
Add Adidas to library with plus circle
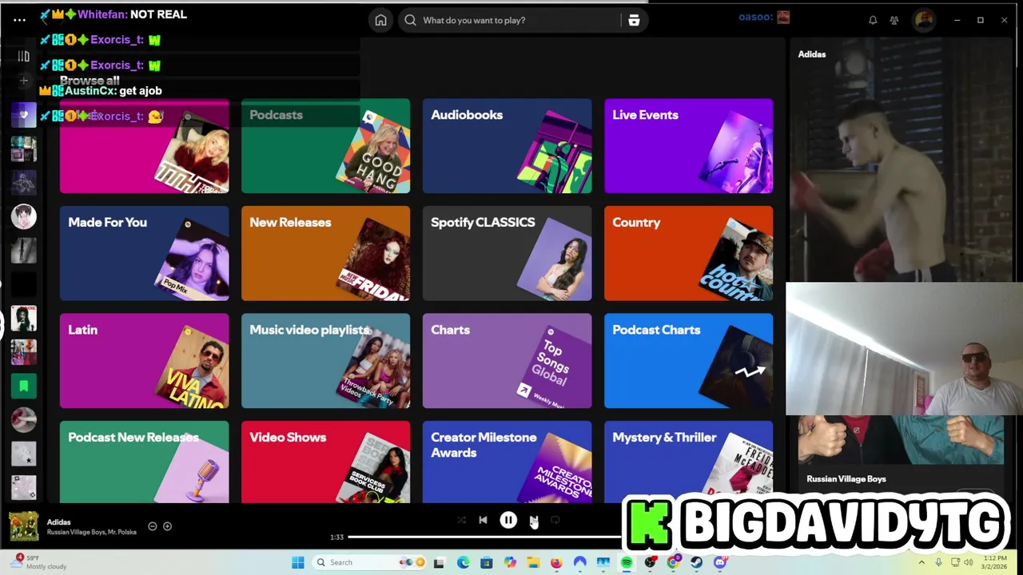click(167, 526)
